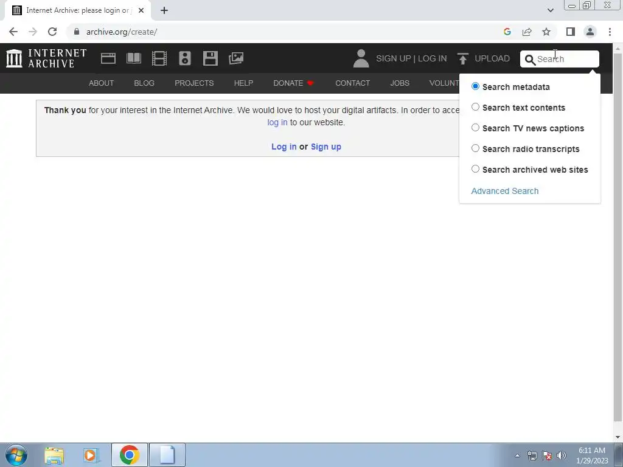The height and width of the screenshot is (467, 623).
Task: Open a new tab with plus button
Action: coord(164,10)
